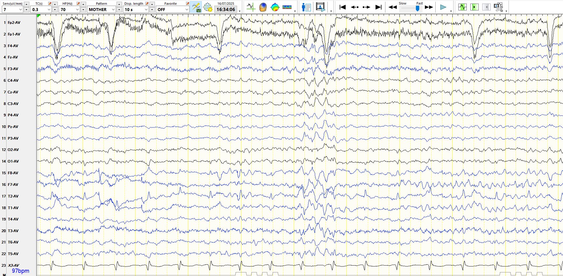Click the green waveform event marker icon
Screen dimensions: 563x276
[462, 7]
